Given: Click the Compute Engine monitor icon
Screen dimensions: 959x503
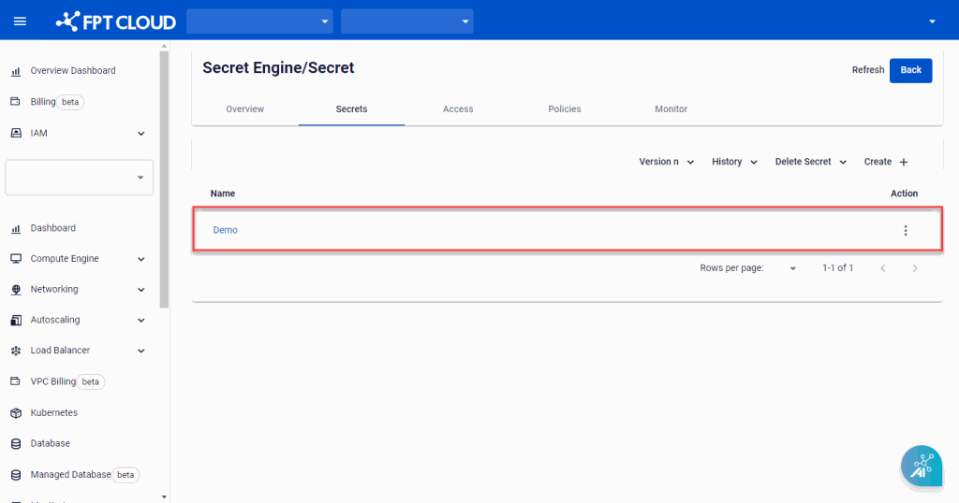Looking at the screenshot, I should point(16,259).
